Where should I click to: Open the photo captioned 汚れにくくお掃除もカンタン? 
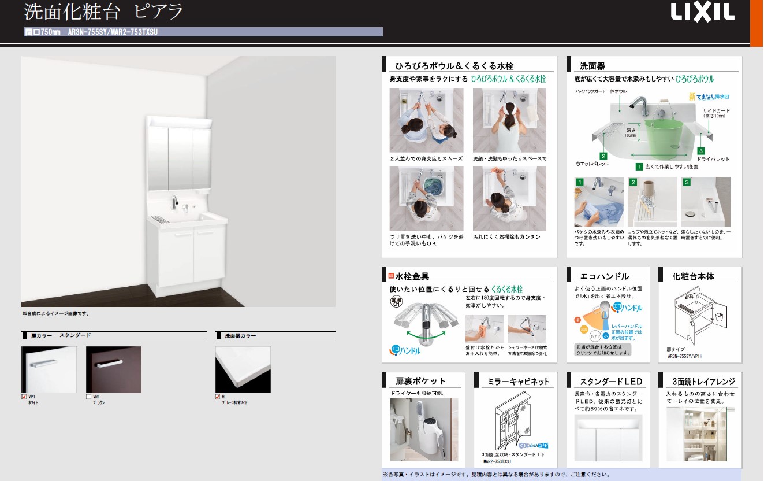coord(509,199)
